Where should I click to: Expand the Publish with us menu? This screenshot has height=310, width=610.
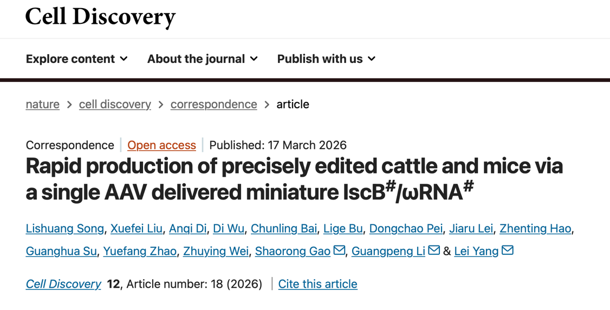[326, 59]
